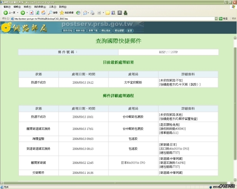Click the 網站連結 banner button
The width and height of the screenshot is (237, 189).
106,31
